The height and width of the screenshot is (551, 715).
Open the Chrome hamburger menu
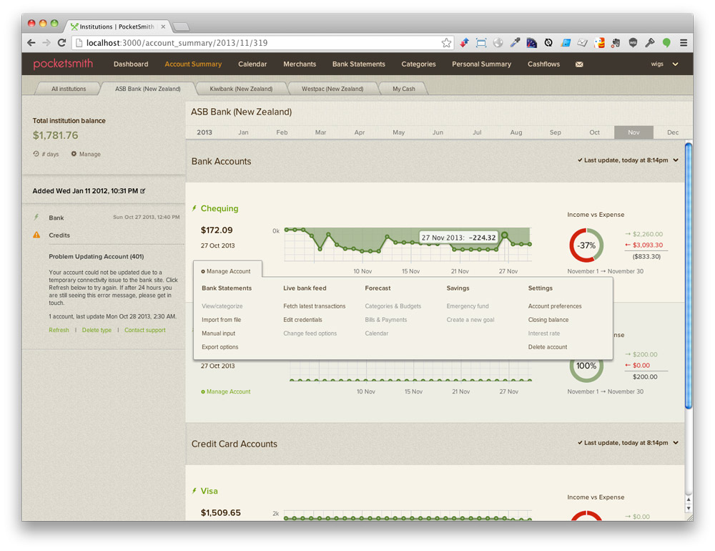pyautogui.click(x=684, y=43)
